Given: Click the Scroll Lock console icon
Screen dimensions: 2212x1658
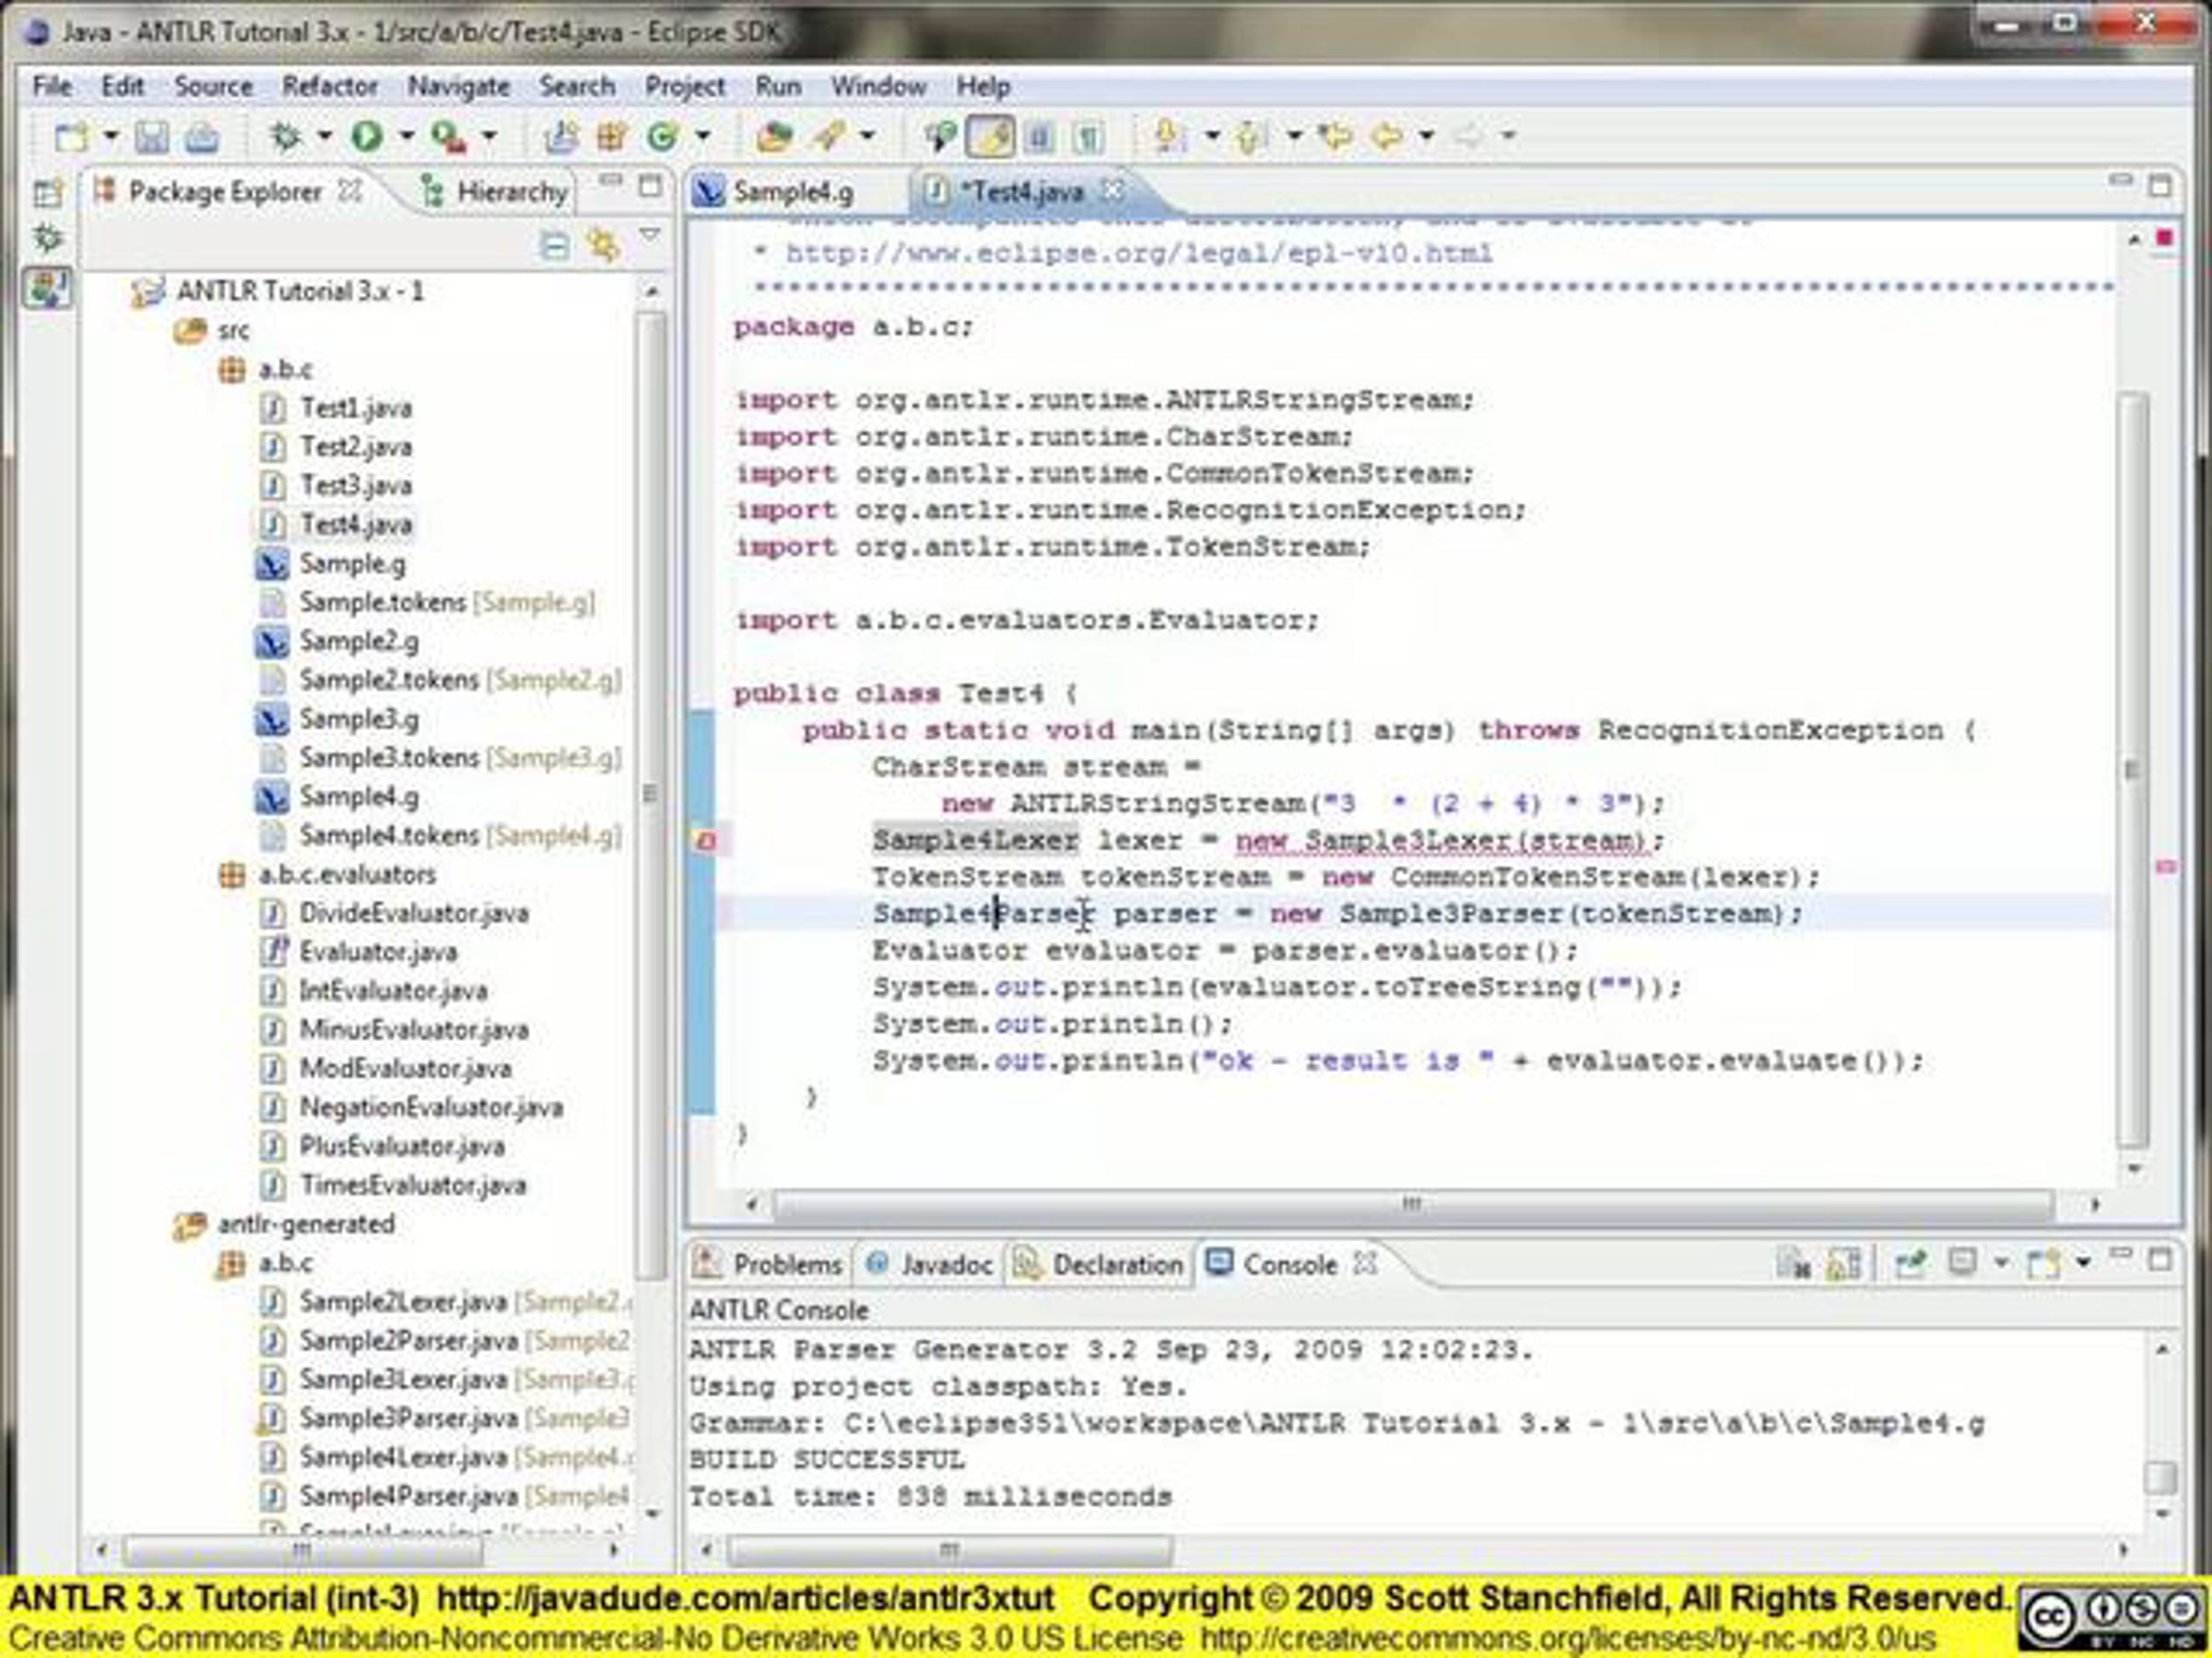Looking at the screenshot, I should 1843,1265.
